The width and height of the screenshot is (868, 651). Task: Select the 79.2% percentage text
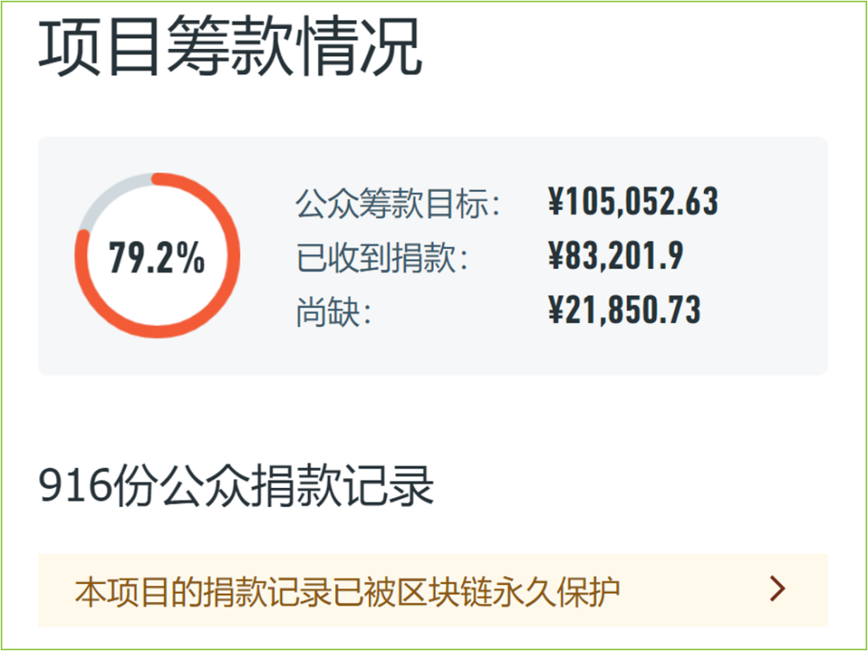coord(158,258)
